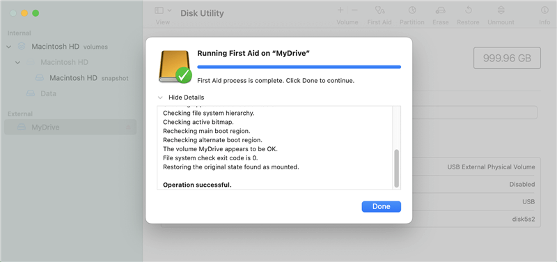
Task: Open Partition via the pie chart icon
Action: click(412, 10)
